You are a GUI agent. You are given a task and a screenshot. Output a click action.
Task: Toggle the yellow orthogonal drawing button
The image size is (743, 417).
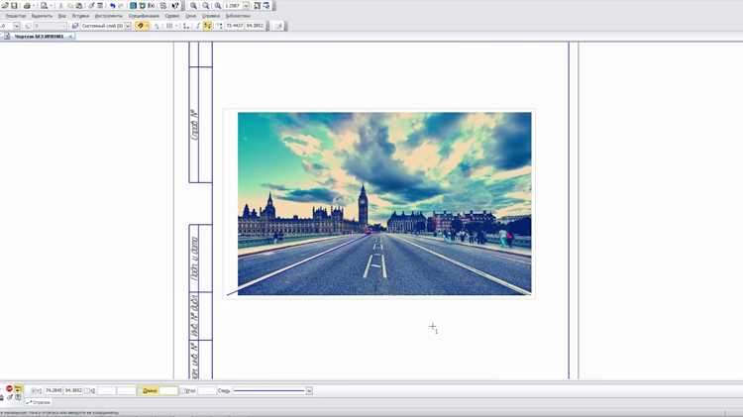click(x=207, y=26)
